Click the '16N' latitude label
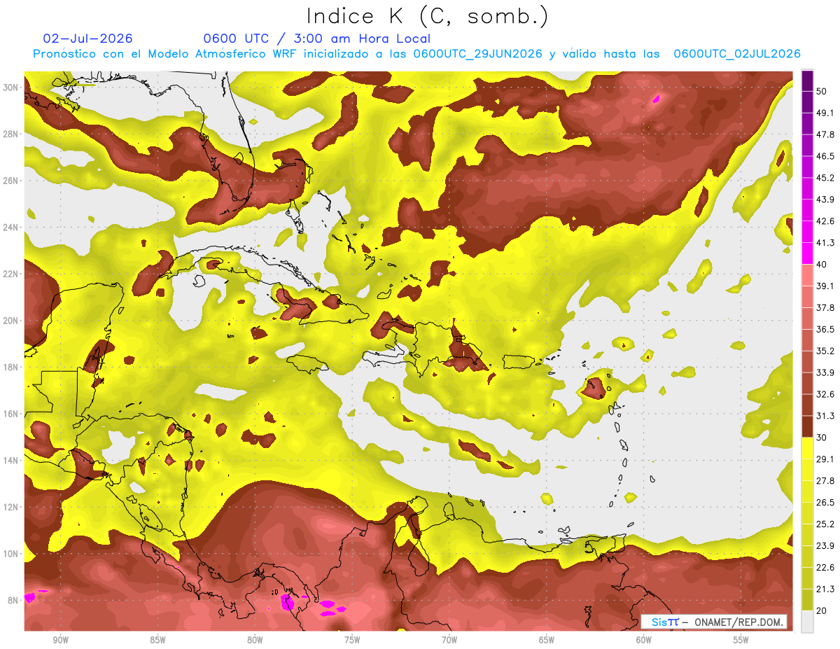This screenshot has width=840, height=649. click(x=10, y=414)
